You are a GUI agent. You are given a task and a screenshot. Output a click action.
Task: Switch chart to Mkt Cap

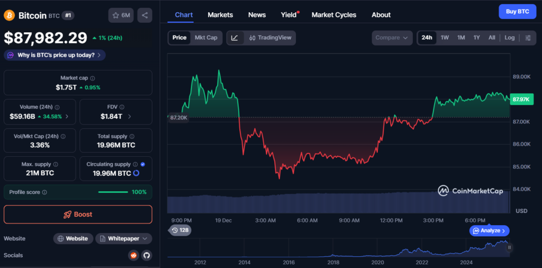(206, 38)
